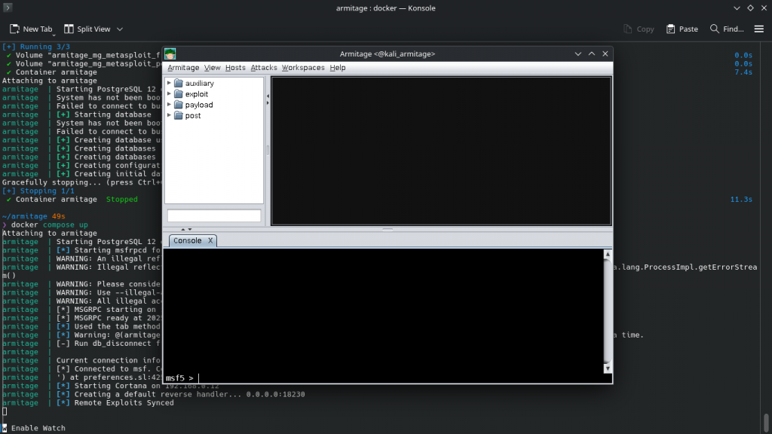Click the Copy button in Konsole
The height and width of the screenshot is (434, 772).
click(639, 29)
